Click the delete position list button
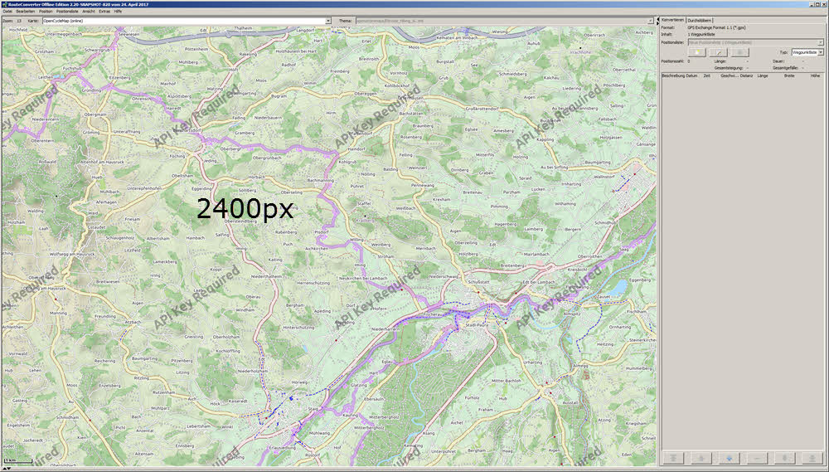Viewport: 829px width, 472px height. pos(739,52)
